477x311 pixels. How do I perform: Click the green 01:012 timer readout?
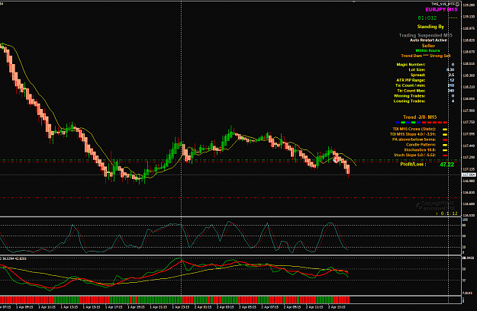click(x=427, y=18)
